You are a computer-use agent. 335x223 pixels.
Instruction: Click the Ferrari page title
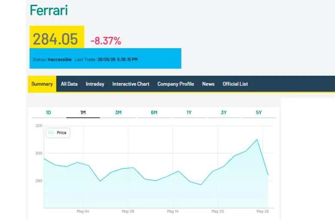(x=49, y=10)
